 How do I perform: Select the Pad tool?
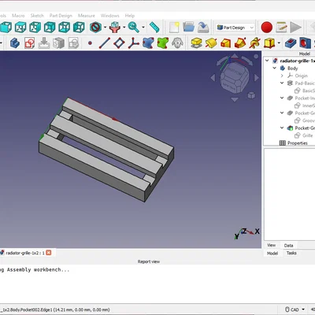(x=197, y=43)
